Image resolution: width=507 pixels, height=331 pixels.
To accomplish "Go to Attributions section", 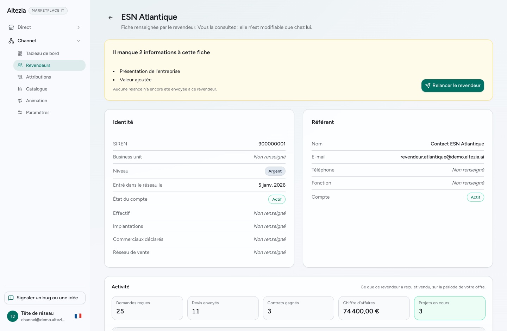I will click(x=49, y=77).
